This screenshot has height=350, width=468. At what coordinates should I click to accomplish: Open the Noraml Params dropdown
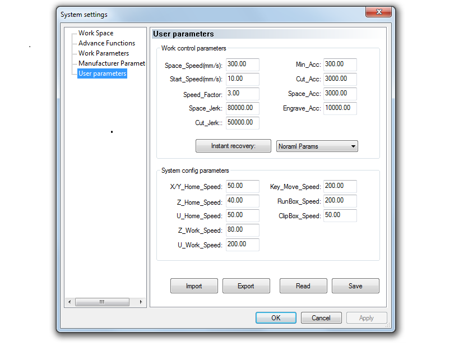317,146
